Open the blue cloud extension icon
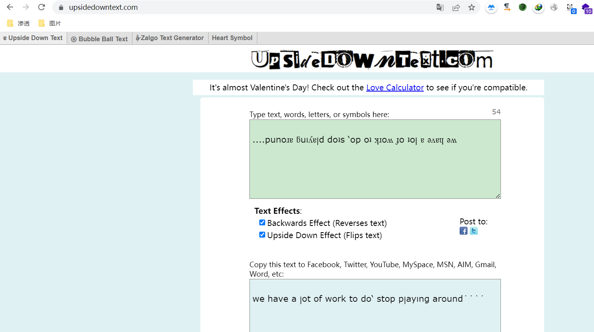This screenshot has width=594, height=332. tap(491, 7)
